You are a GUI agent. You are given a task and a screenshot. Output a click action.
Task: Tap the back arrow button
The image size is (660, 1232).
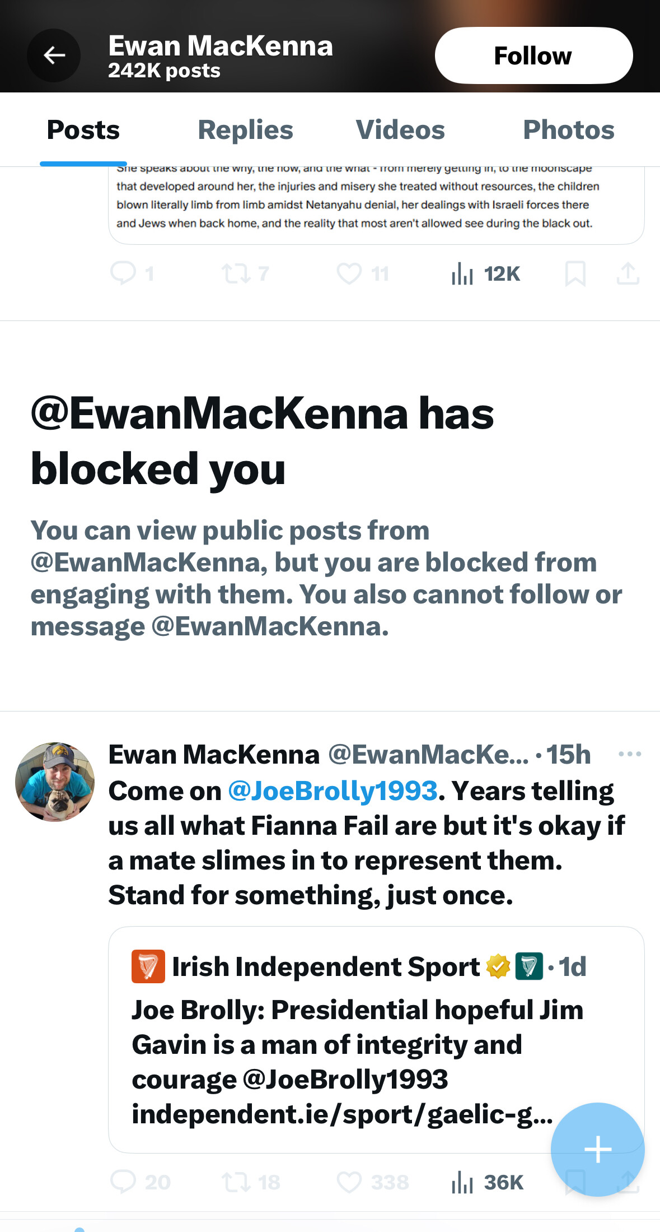(x=54, y=55)
